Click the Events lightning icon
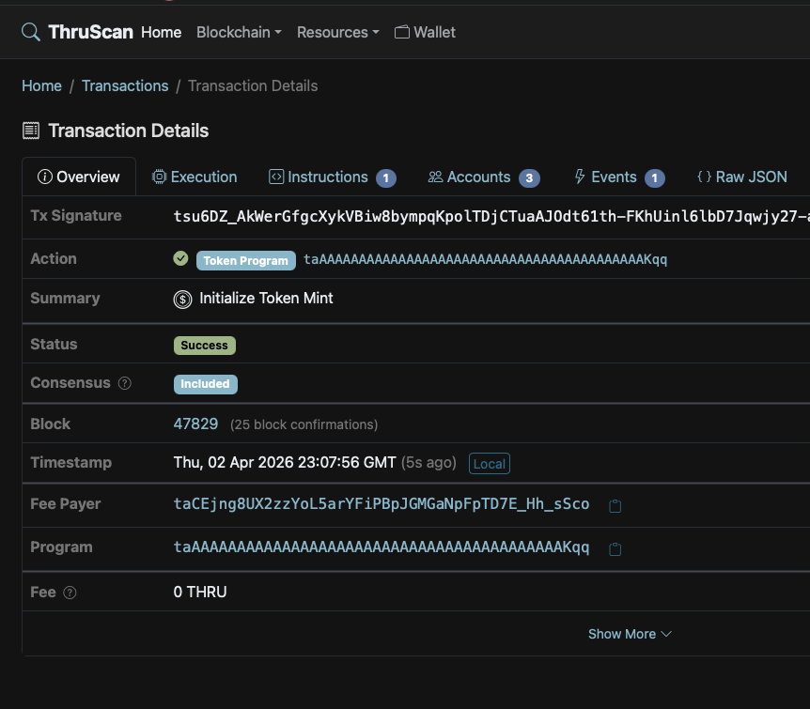810x709 pixels. (x=580, y=177)
